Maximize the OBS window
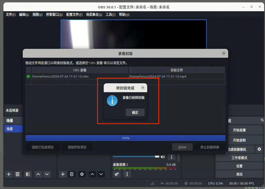This screenshot has height=189, width=265. tap(252, 7)
